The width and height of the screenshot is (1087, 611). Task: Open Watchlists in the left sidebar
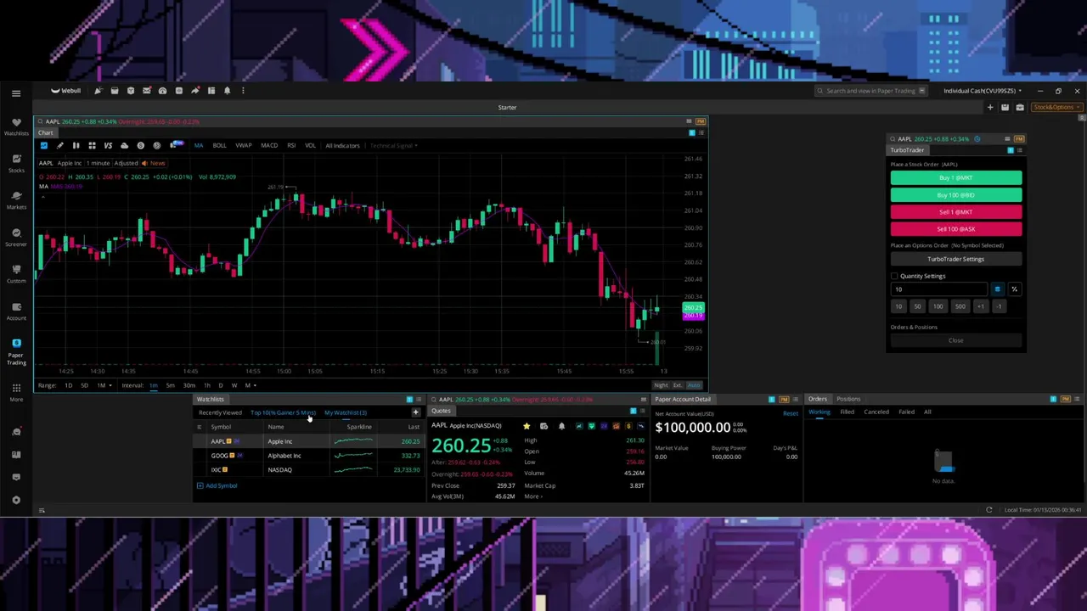pos(16,126)
